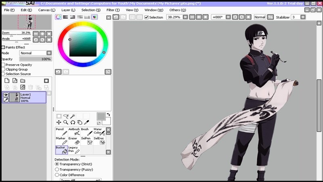Image resolution: width=323 pixels, height=182 pixels.
Task: Choose the Water Color tool
Action: 99,131
